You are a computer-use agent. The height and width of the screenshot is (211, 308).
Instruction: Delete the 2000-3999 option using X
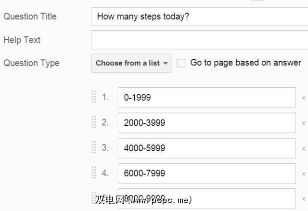(304, 123)
